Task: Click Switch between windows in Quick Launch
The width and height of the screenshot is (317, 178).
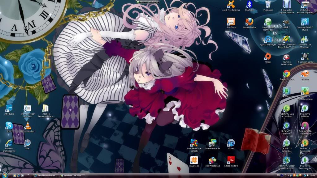Action: point(22,176)
